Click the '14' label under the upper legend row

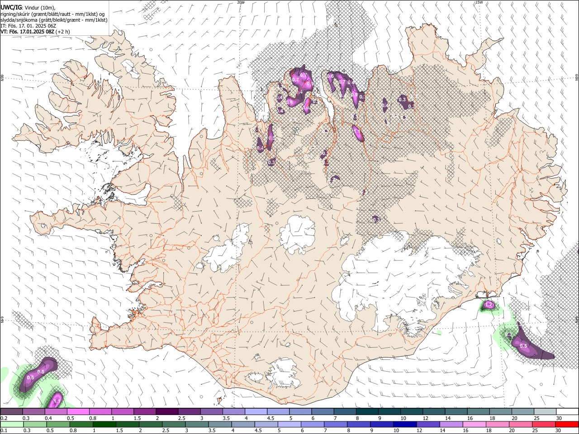[447, 418]
